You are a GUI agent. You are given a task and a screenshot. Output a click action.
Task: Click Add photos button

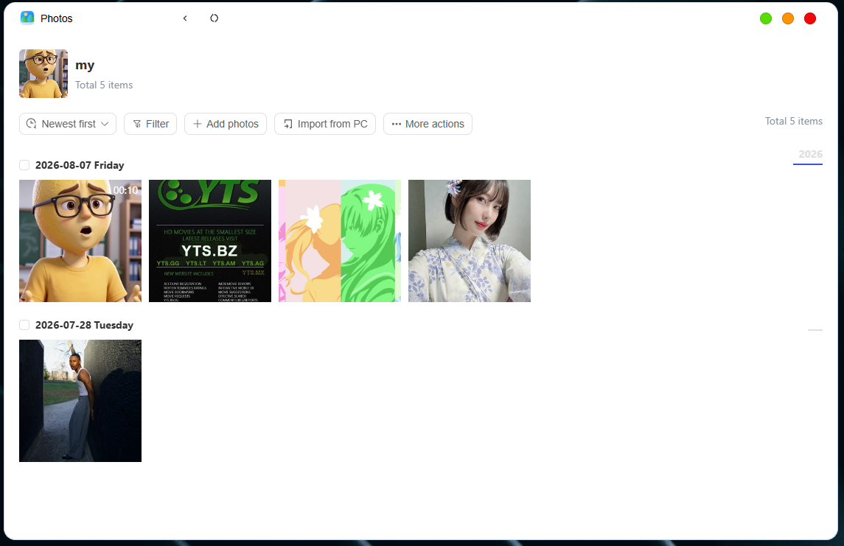[226, 124]
